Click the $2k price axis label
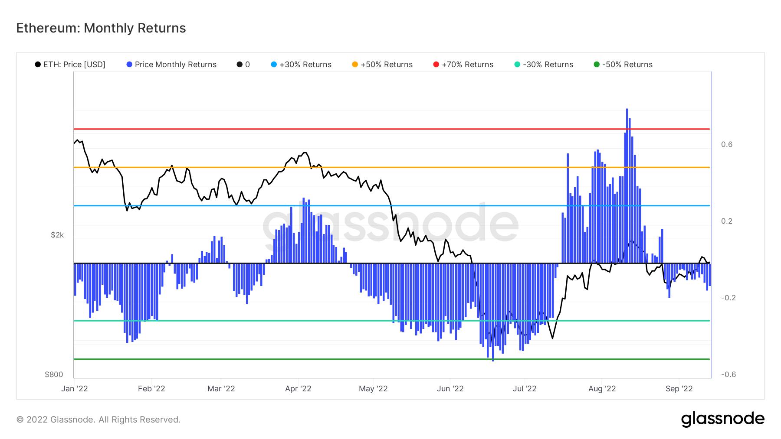Viewport: 781px width, 439px height. tap(57, 235)
